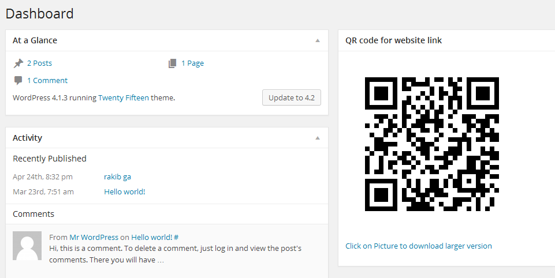Click the At a Glance panel title
Viewport: 555px width, 278px height.
click(35, 40)
